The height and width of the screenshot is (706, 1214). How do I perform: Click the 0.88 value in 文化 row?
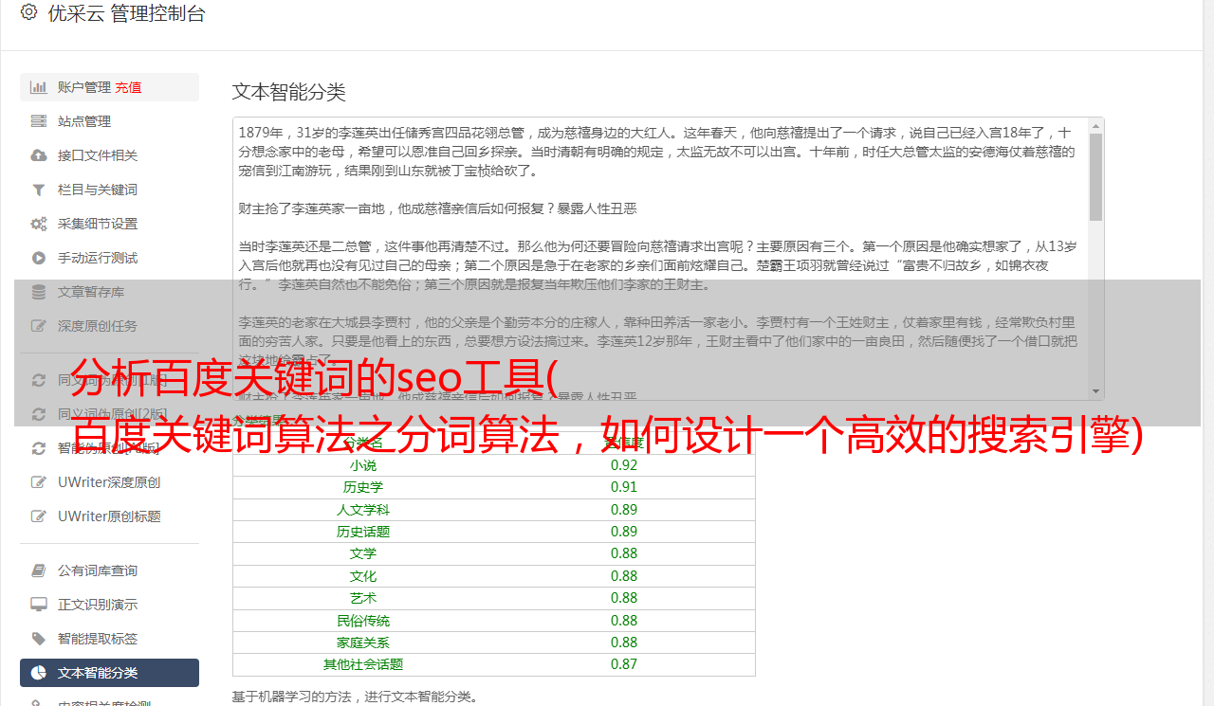[x=624, y=576]
